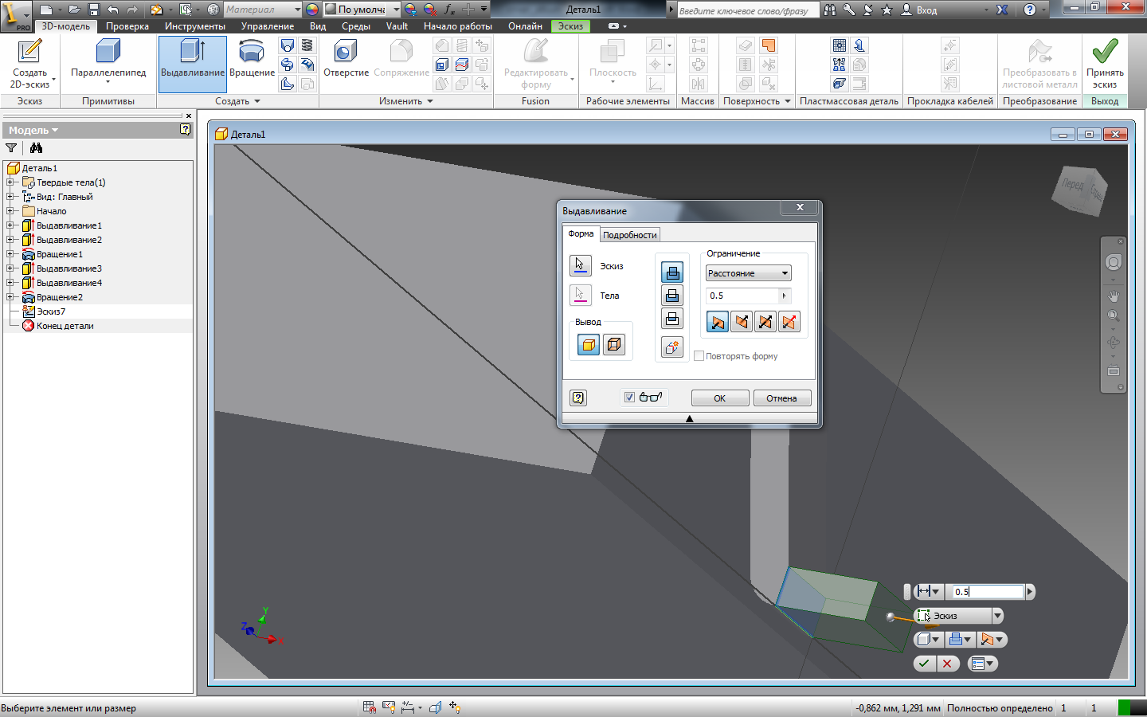Click Create 2D sketch (Создать 2D-эскиз) icon

[x=29, y=51]
